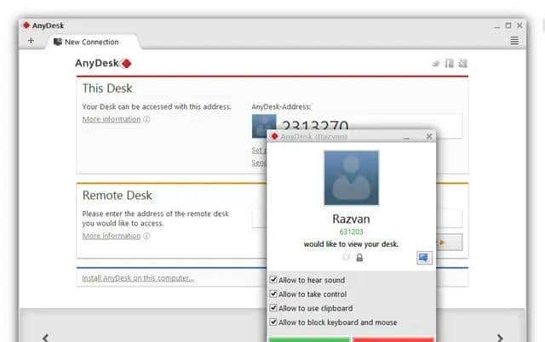This screenshot has width=545, height=342.
Task: Click the This Desk user avatar thumbnail
Action: 264,126
